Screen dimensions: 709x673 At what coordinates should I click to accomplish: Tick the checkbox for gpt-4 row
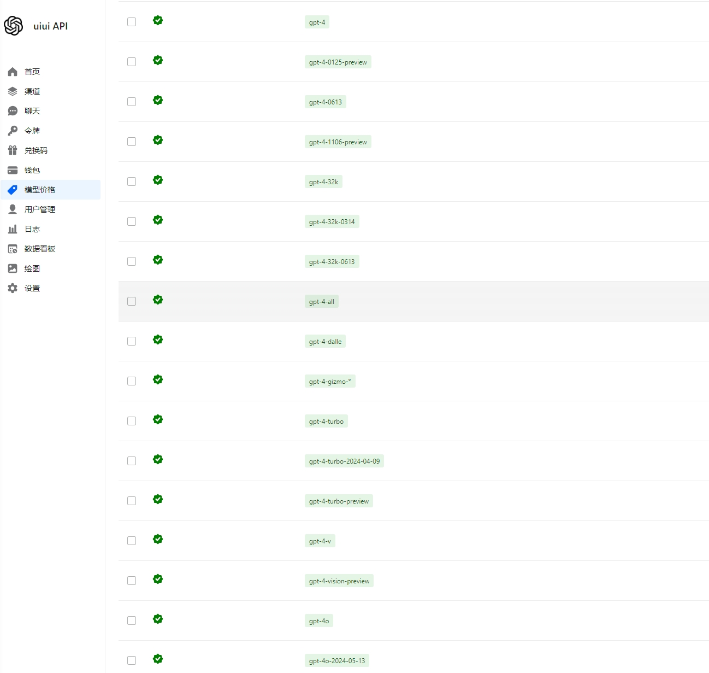(x=132, y=22)
